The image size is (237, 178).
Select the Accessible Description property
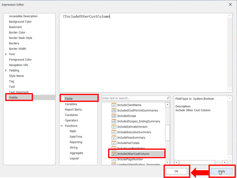pyautogui.click(x=23, y=16)
